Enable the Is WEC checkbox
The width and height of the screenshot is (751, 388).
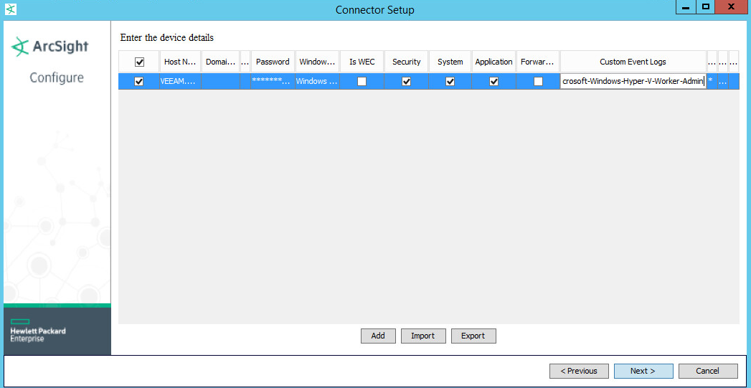pos(362,82)
